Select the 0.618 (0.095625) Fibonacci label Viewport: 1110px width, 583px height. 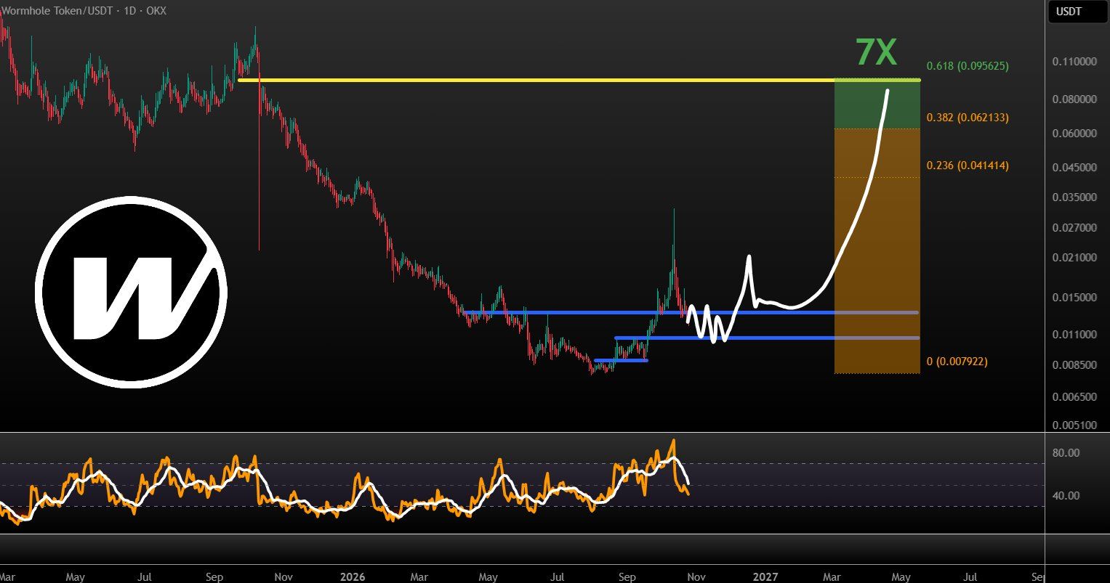968,66
